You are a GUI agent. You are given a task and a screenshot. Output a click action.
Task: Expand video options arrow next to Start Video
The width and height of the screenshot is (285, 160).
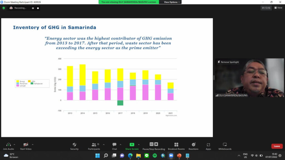(33, 144)
